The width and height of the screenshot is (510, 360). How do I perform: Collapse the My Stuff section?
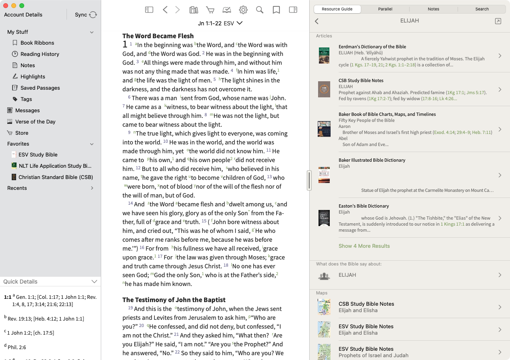click(x=92, y=32)
